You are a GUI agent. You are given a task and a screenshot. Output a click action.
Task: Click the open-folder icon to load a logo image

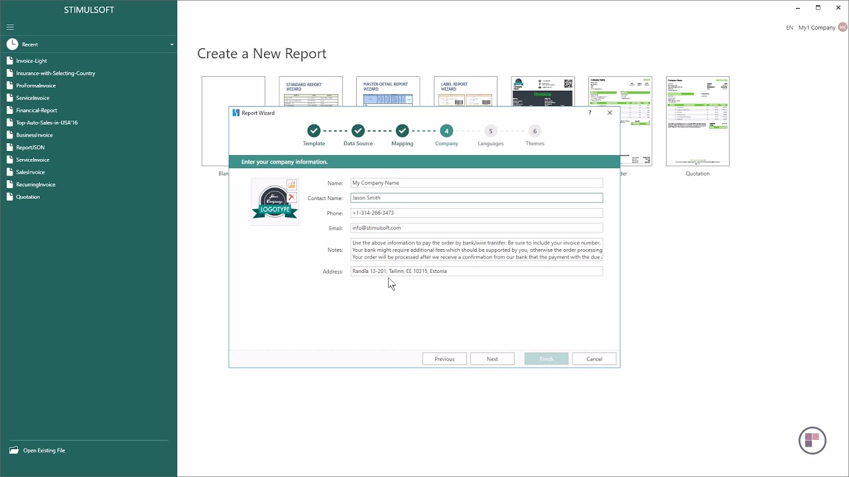pyautogui.click(x=292, y=185)
